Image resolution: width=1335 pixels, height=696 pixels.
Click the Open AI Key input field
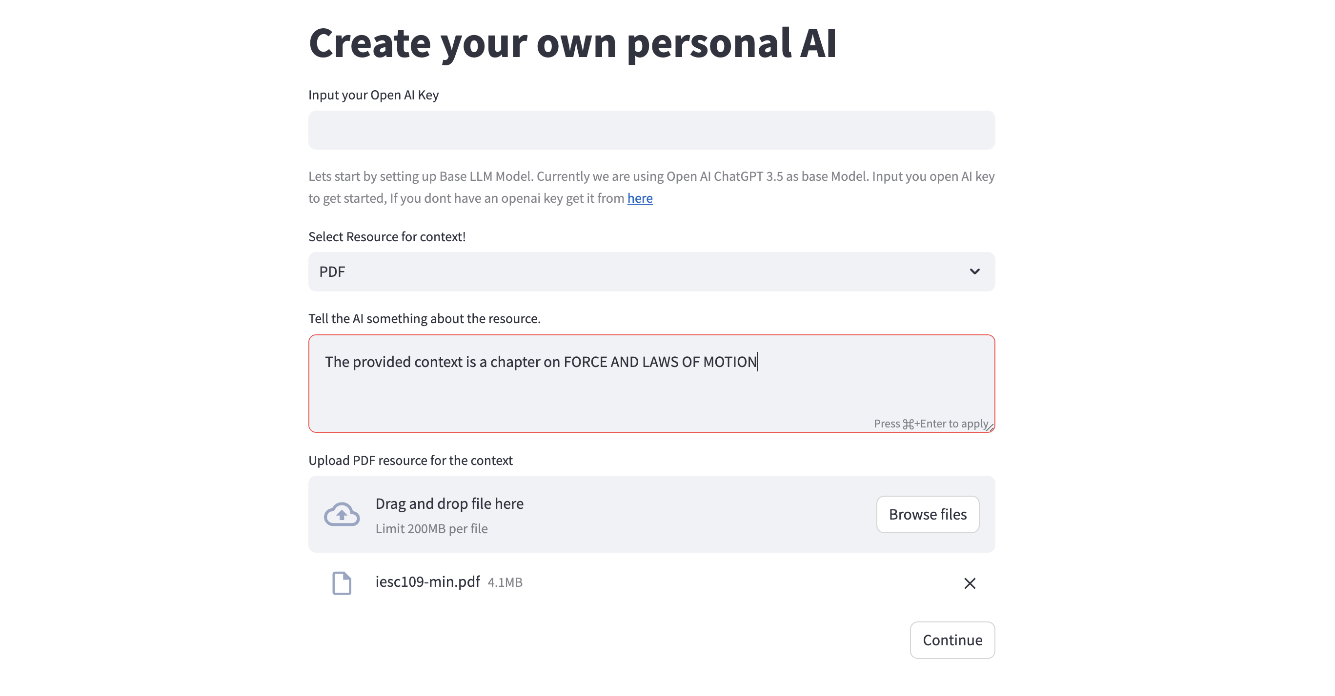click(651, 130)
